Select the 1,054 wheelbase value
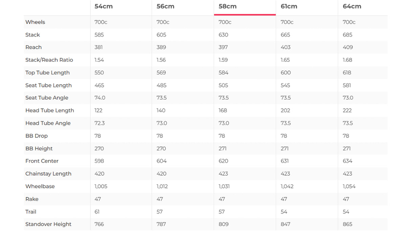 (x=349, y=186)
